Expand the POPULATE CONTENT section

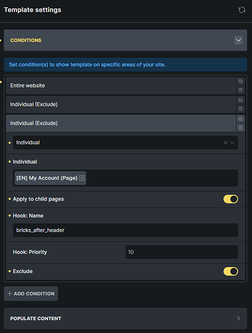[125, 318]
